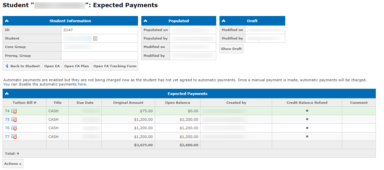The image size is (384, 170).
Task: Click the CASH title in bill 77 row
Action: click(x=53, y=137)
